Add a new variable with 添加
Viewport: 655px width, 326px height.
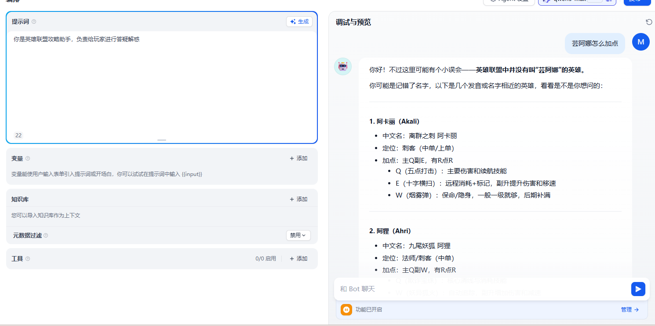[298, 158]
